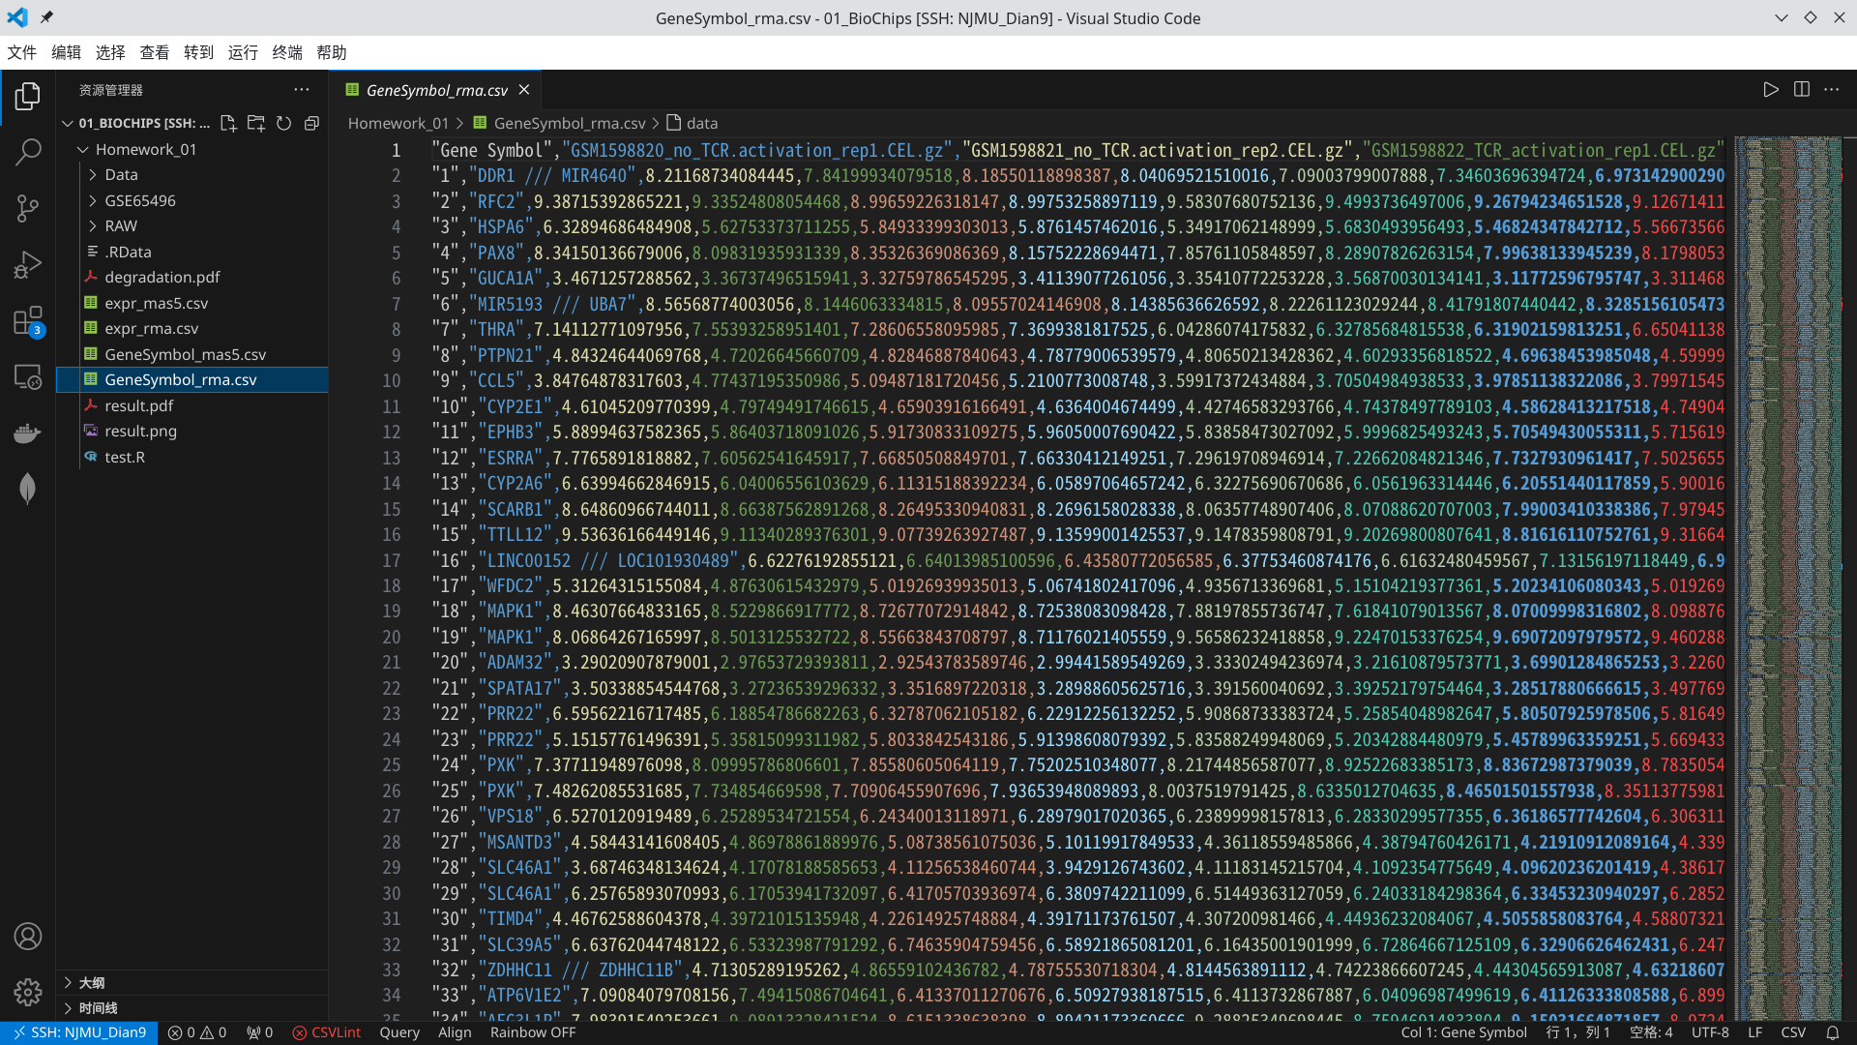Expand the 时间线 timeline section
The width and height of the screenshot is (1857, 1045).
(x=192, y=1008)
